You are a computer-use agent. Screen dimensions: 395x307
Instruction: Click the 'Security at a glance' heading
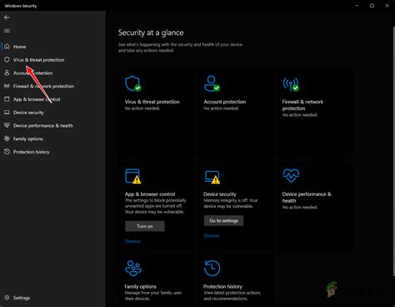coord(151,33)
